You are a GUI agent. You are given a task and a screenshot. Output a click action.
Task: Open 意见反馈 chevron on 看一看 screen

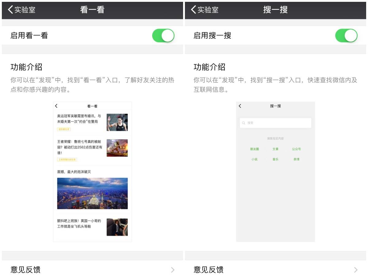(x=173, y=270)
